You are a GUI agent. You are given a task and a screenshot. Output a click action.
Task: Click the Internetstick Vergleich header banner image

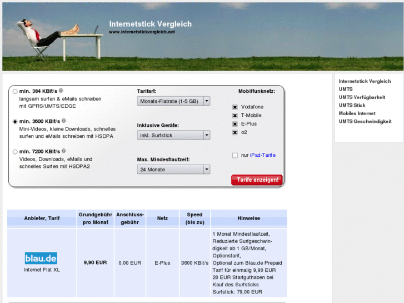tap(202, 36)
